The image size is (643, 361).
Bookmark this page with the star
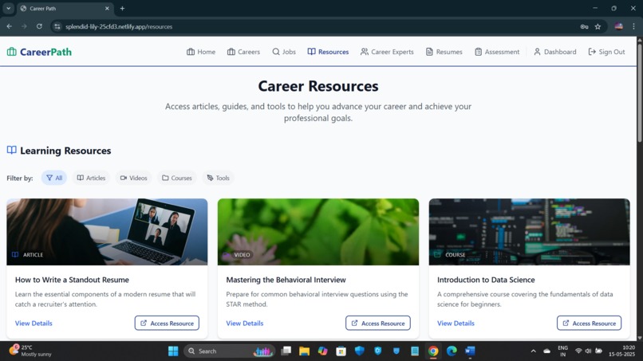[x=598, y=26]
